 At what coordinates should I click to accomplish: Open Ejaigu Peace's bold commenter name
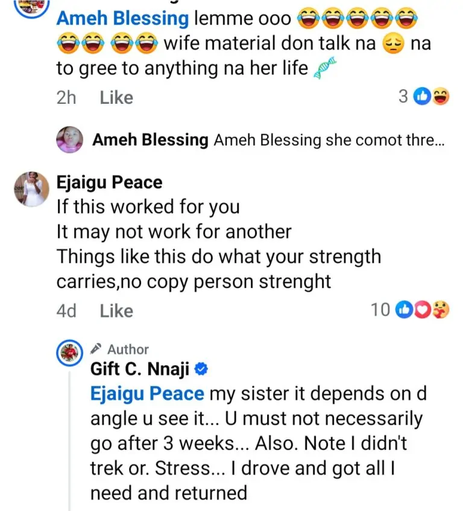pos(109,182)
